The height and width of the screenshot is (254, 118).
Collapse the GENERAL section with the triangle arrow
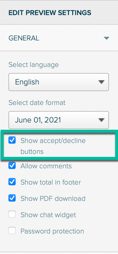pyautogui.click(x=107, y=38)
